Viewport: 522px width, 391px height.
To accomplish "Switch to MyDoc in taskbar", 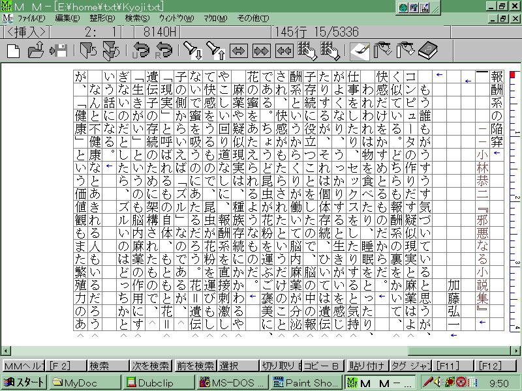I will click(85, 383).
